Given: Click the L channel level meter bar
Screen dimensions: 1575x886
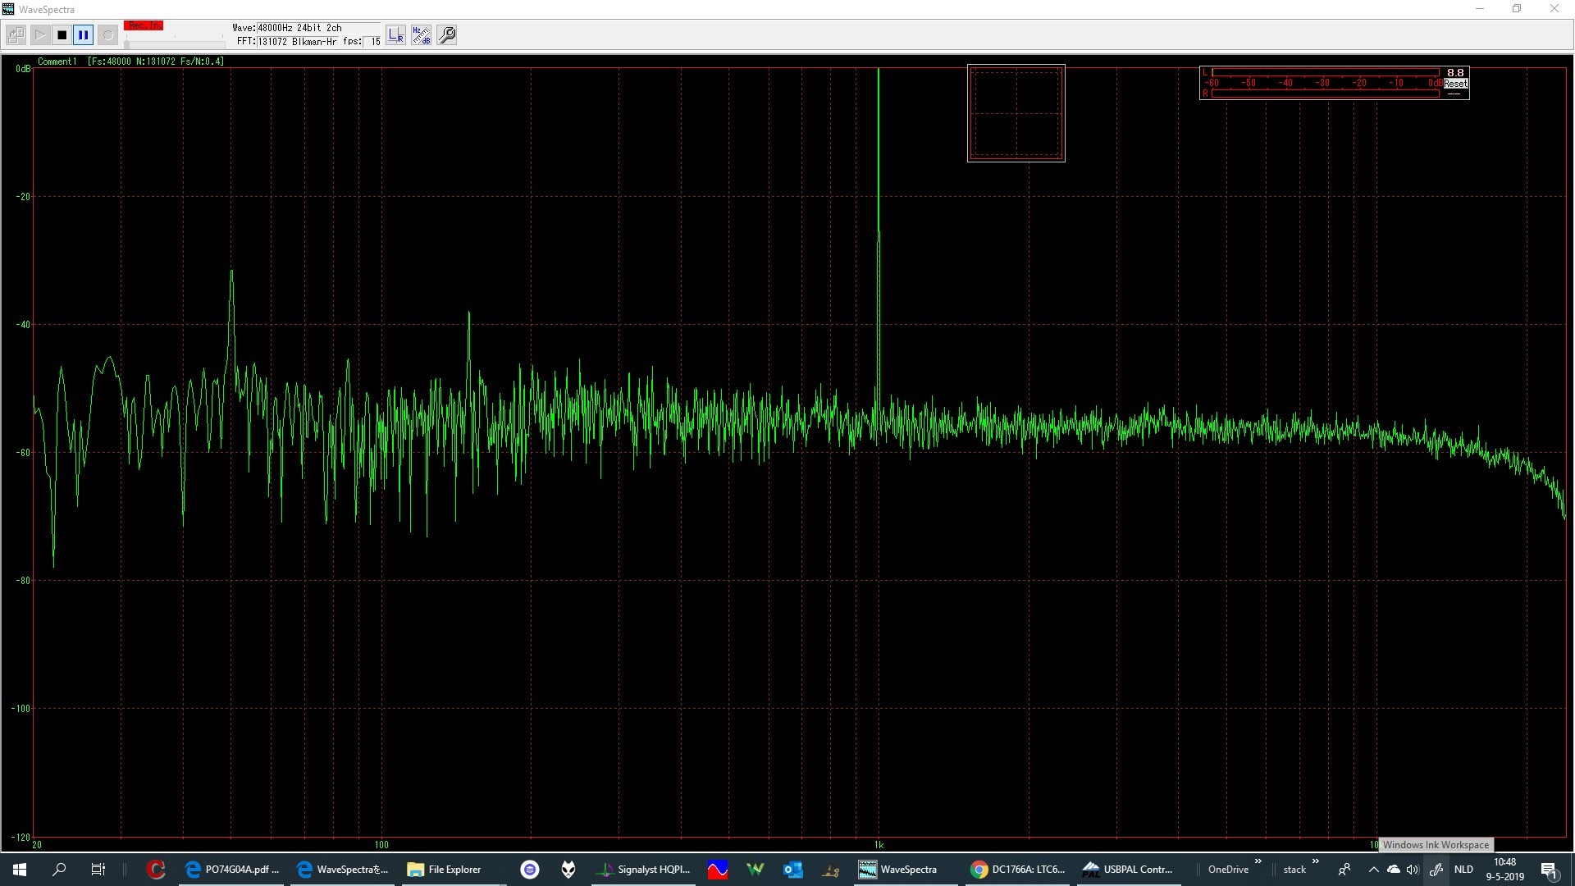Looking at the screenshot, I should tap(1326, 72).
